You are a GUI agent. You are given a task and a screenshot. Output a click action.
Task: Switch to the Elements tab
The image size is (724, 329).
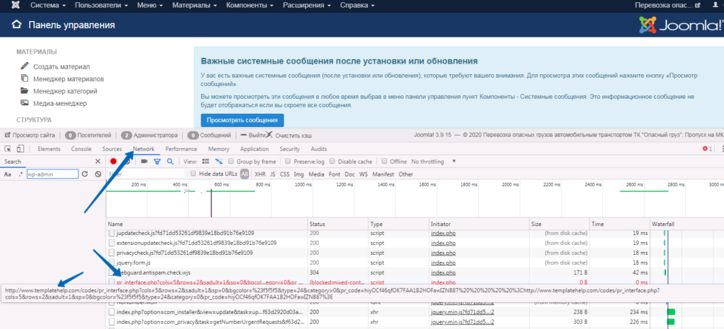coord(49,149)
